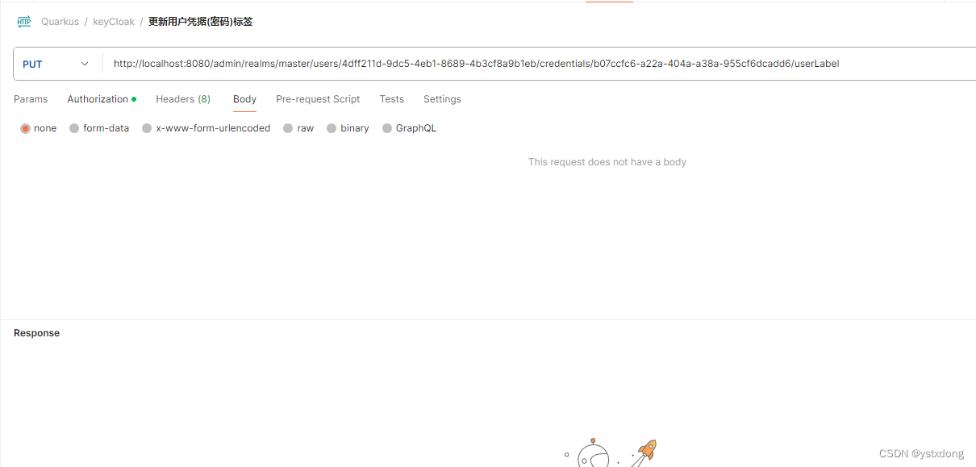Click the astronaut illustration below Response
The width and height of the screenshot is (976, 467).
click(x=593, y=454)
